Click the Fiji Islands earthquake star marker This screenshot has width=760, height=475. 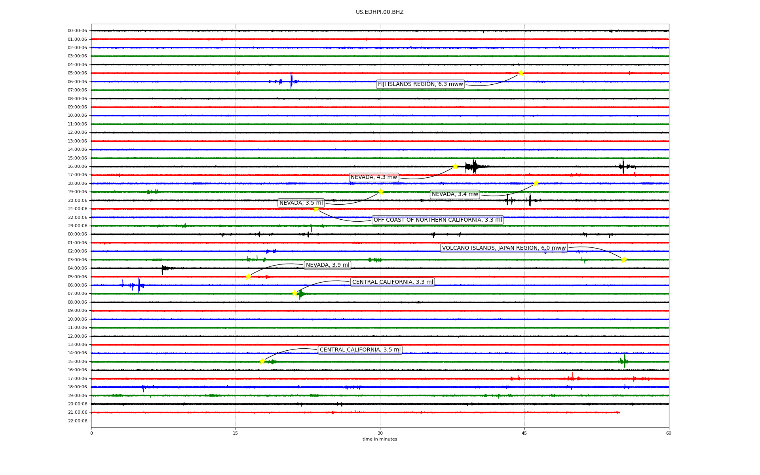[521, 73]
